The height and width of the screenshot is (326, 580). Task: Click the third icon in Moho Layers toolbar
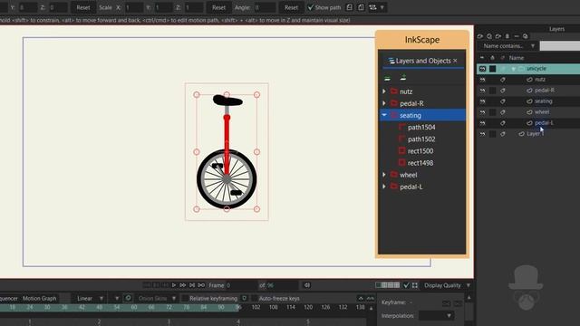click(498, 36)
